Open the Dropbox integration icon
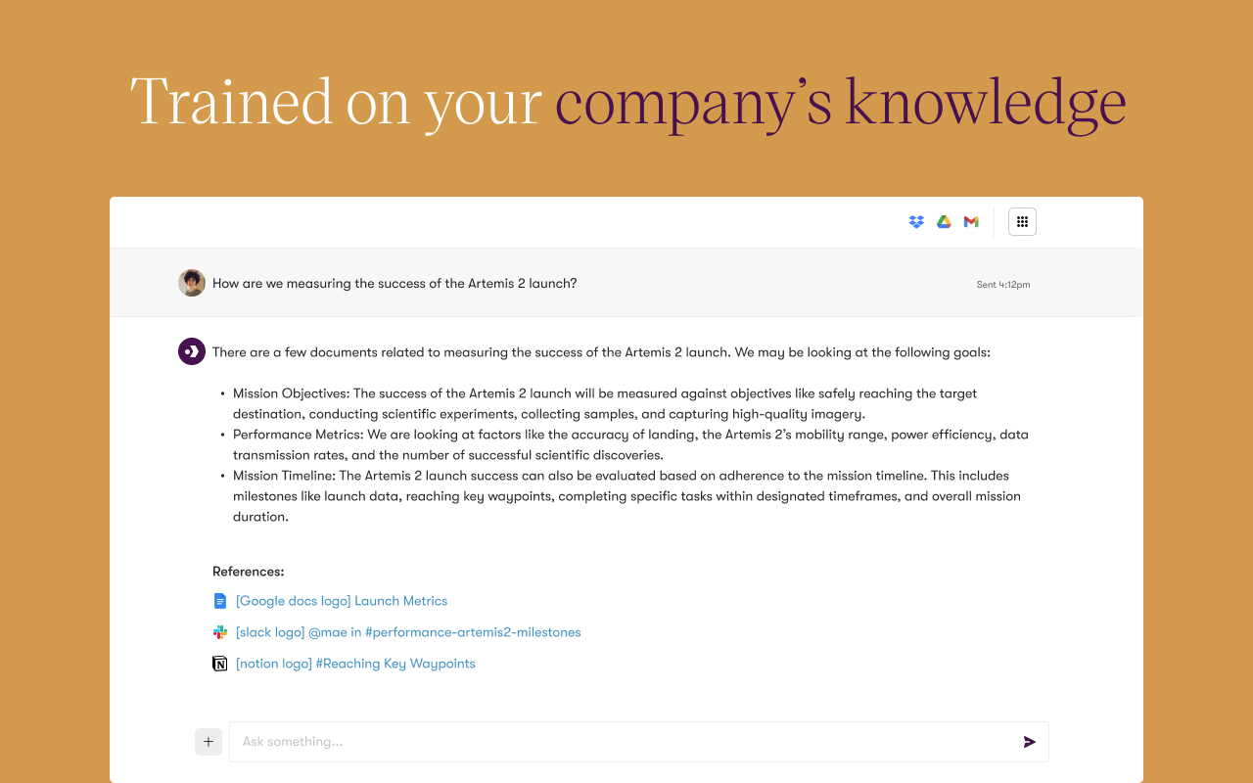 916,221
